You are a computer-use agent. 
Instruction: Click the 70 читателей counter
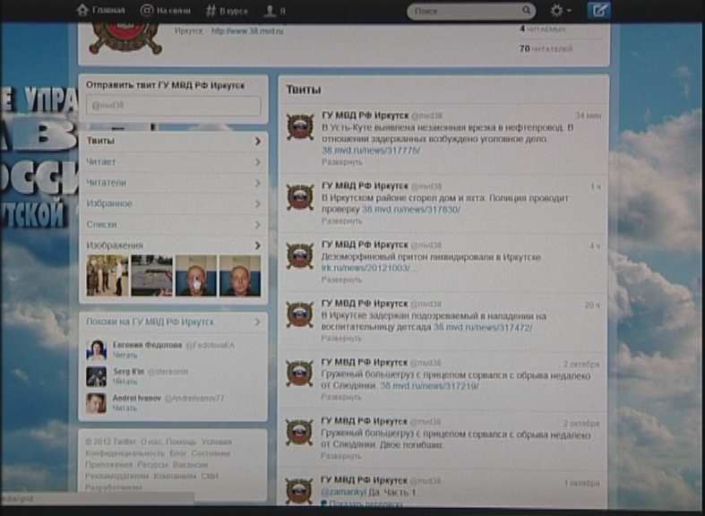[x=546, y=48]
